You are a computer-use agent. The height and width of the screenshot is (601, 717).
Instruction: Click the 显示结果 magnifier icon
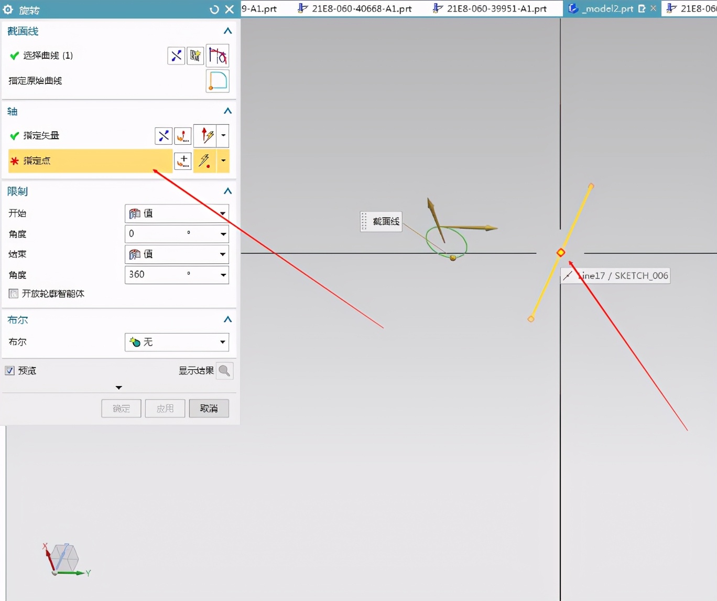tap(224, 371)
